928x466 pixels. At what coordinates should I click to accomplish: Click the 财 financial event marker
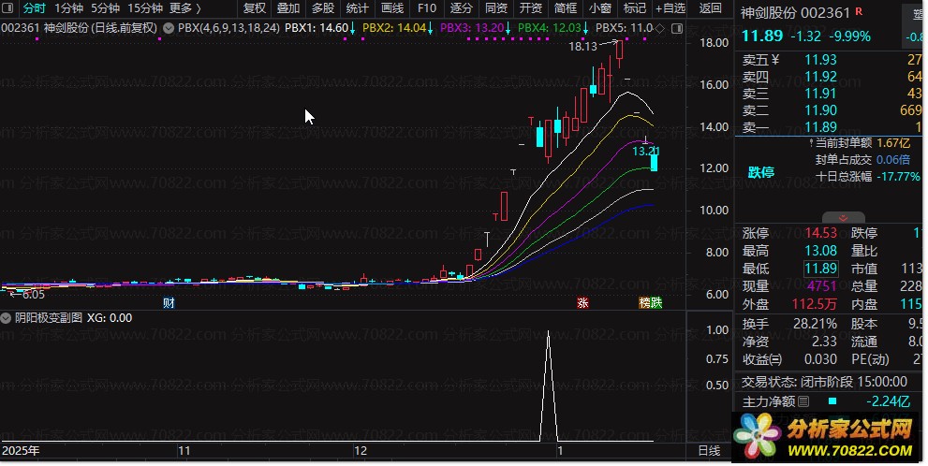(x=169, y=303)
